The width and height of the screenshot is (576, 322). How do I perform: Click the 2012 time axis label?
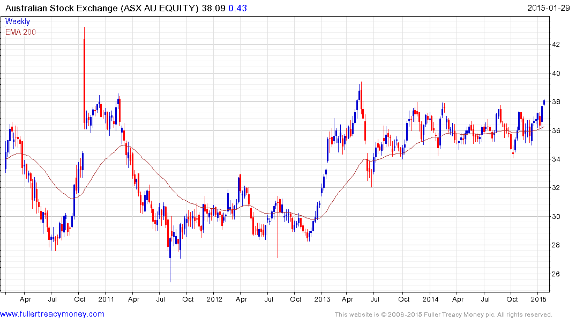click(x=214, y=299)
